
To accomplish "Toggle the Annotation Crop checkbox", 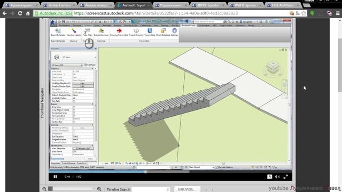I will (74, 113).
